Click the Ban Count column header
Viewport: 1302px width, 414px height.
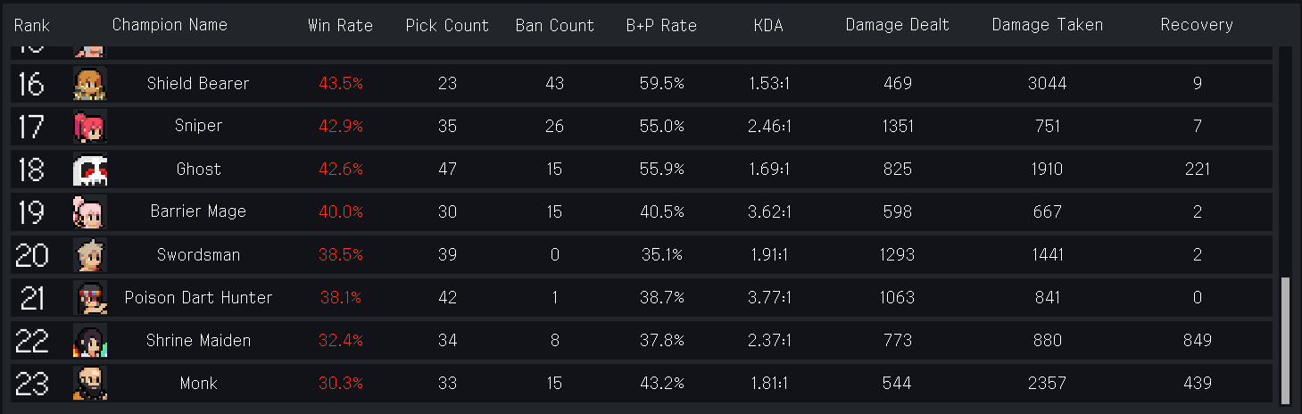[554, 25]
